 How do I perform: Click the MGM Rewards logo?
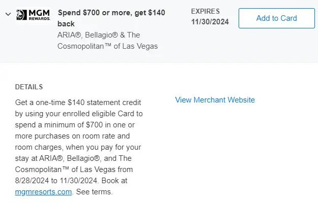[x=34, y=14]
